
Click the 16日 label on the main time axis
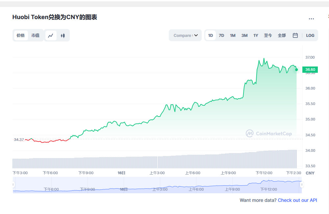click(x=121, y=173)
